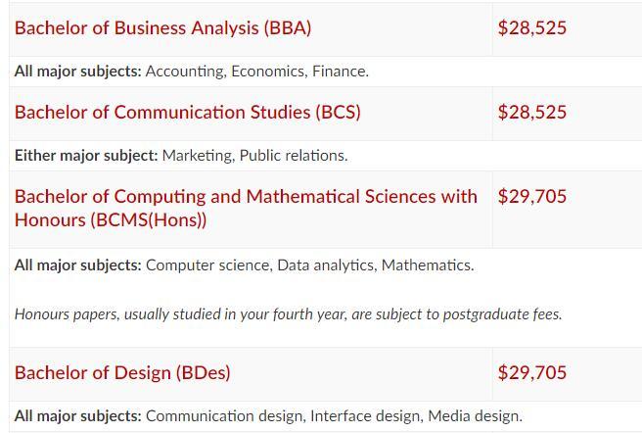Open Bachelor of Design (BDes) link
This screenshot has width=642, height=433.
[122, 373]
